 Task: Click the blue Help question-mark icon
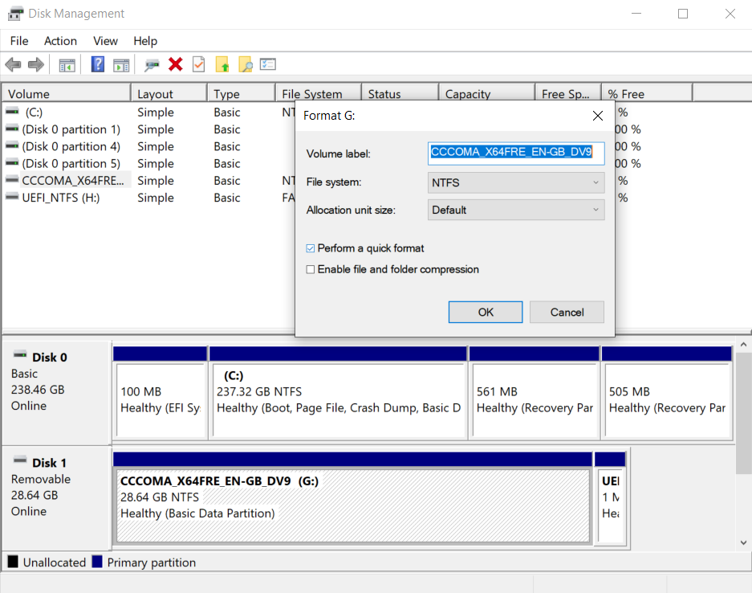click(x=98, y=65)
